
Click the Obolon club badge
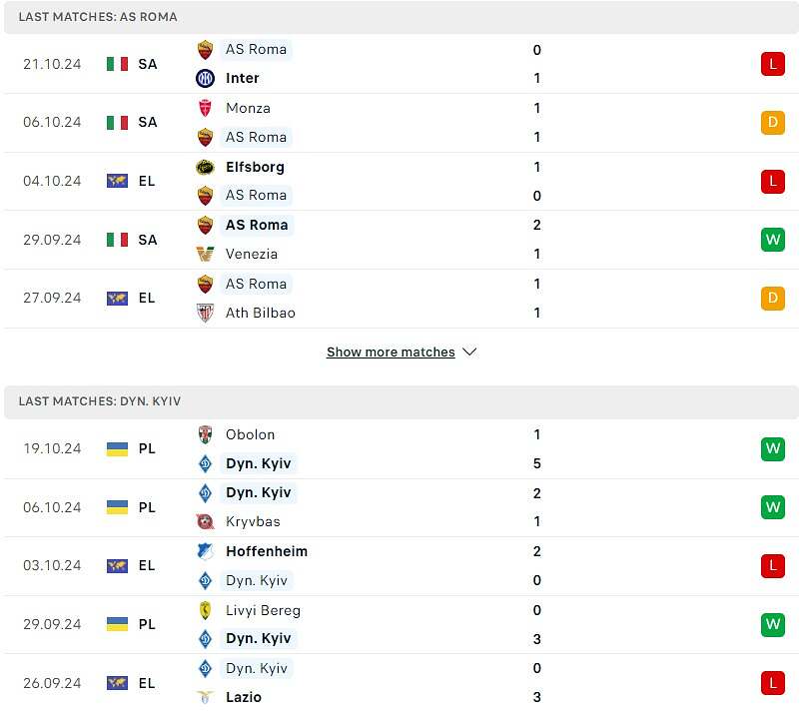[x=205, y=434]
